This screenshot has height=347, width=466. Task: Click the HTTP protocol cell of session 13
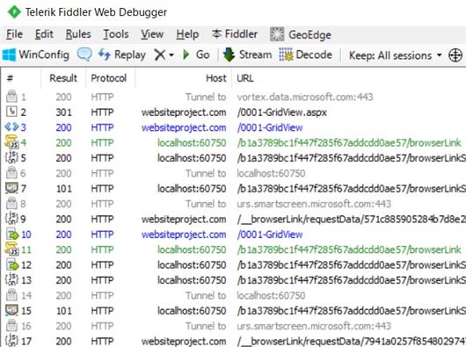tap(102, 280)
